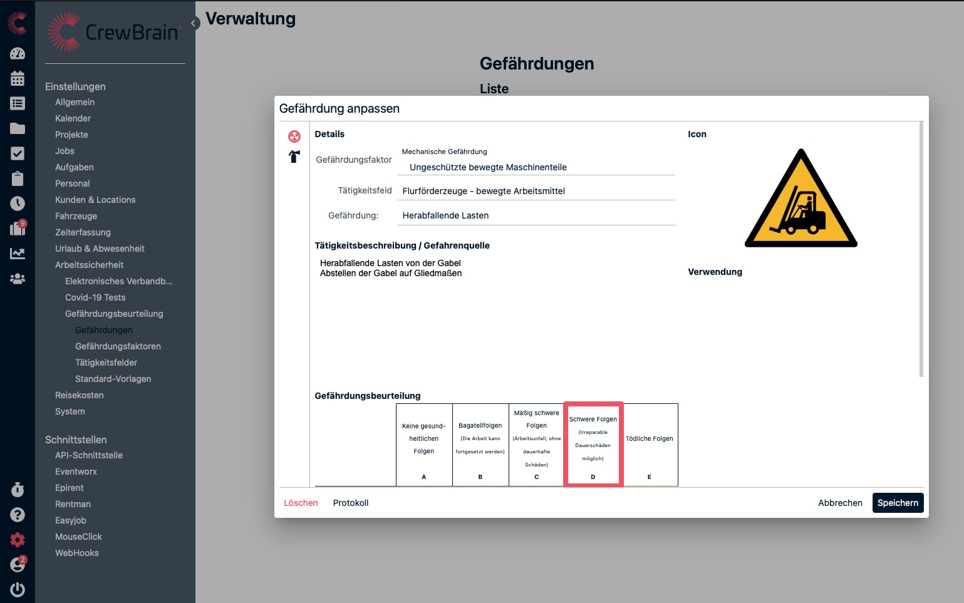Select severity E 'Tödliche Folgen'
Viewport: 964px width, 603px height.
(650, 444)
